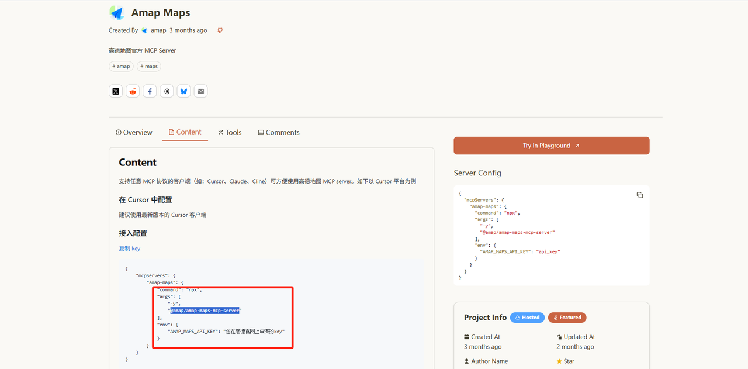748x369 pixels.
Task: Open the GitHub repository icon link
Action: tap(220, 30)
